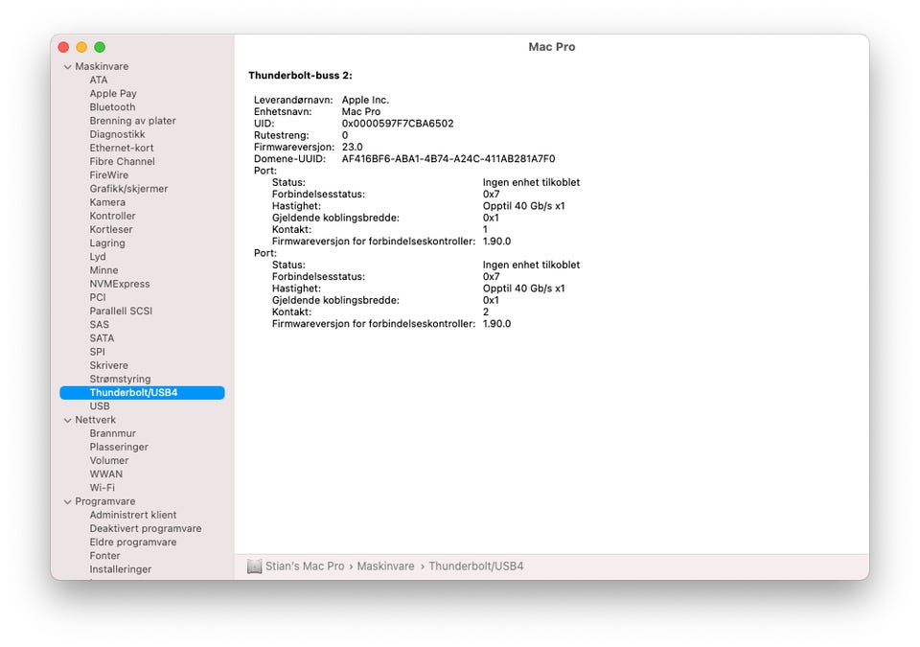Click Stian's Mac Pro in path bar
Image resolution: width=920 pixels, height=647 pixels.
(x=305, y=566)
